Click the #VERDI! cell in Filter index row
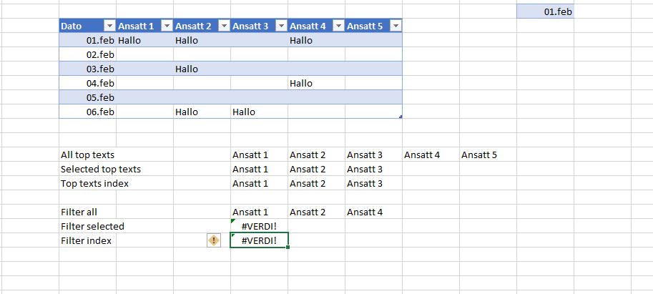 259,240
